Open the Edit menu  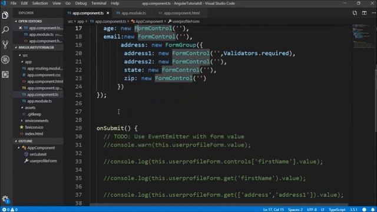24,3
